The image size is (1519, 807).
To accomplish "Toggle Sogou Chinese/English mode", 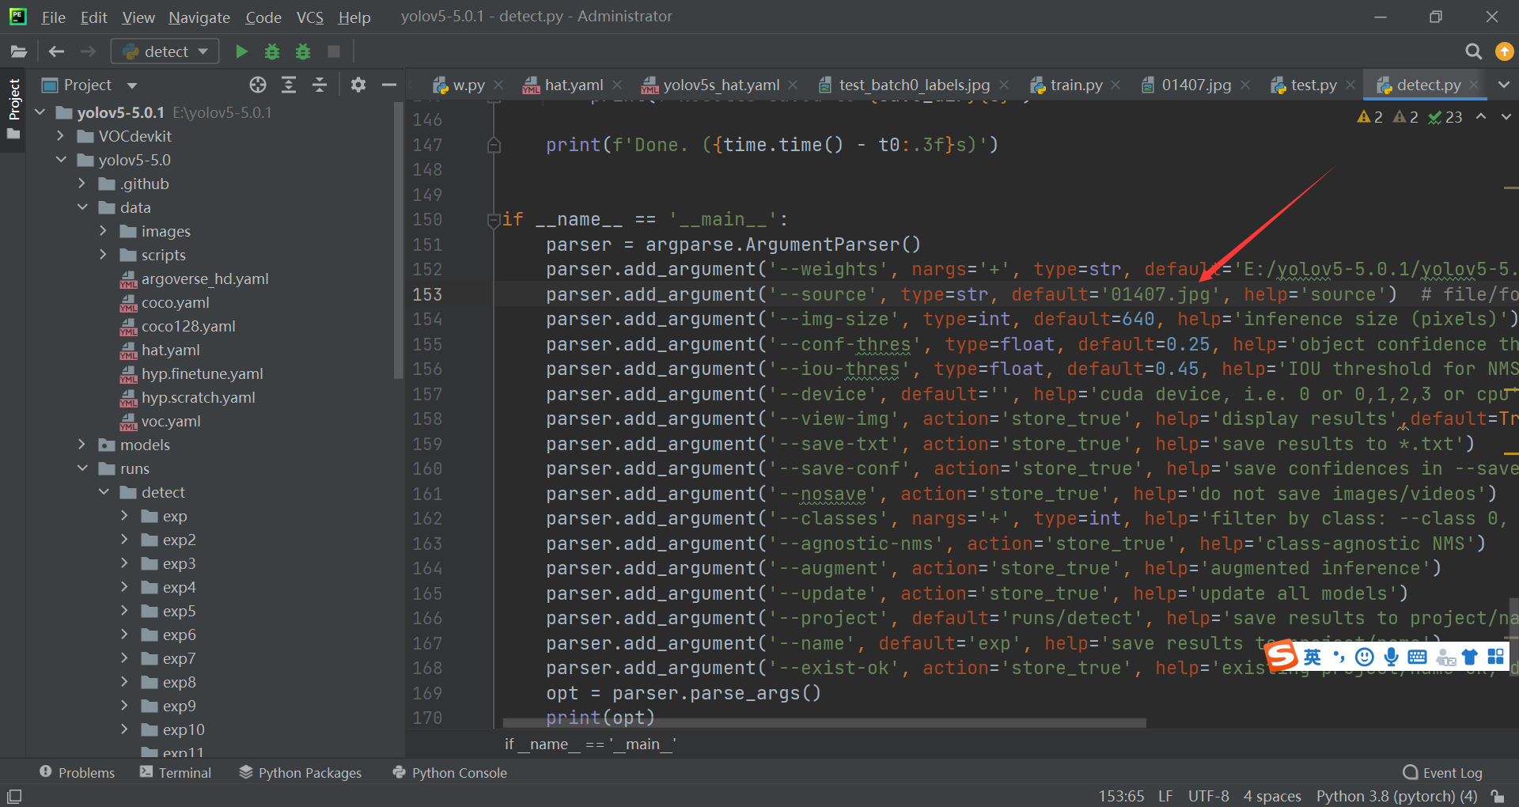I will tap(1313, 657).
